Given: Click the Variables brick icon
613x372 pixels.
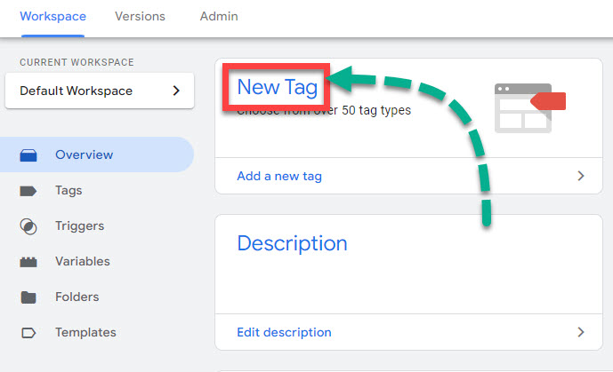Looking at the screenshot, I should click(28, 262).
